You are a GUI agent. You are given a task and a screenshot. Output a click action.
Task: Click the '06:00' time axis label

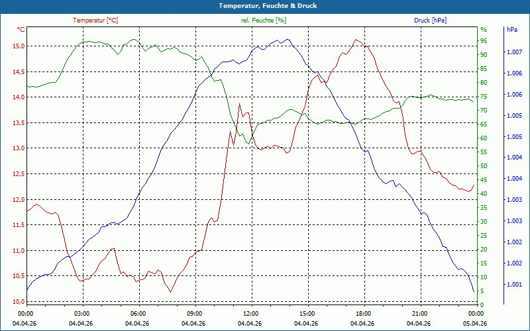tap(137, 313)
